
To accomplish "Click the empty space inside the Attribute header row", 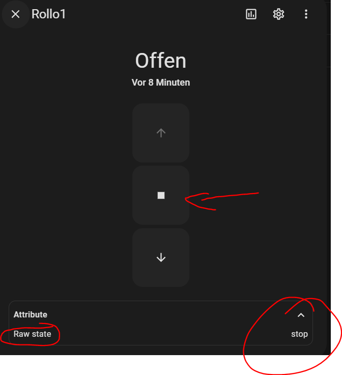I will point(167,315).
